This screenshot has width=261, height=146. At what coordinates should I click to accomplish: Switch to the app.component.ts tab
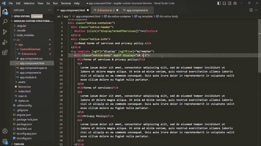click(137, 10)
